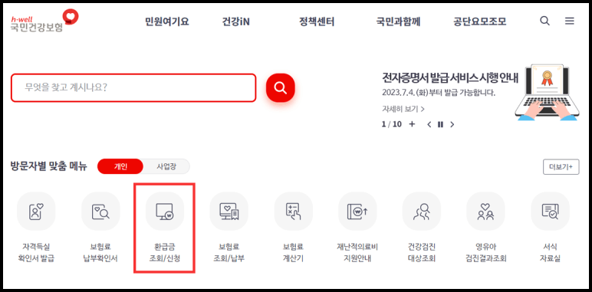Focus the 무엇을 찾고 계시나요? search field
This screenshot has width=592, height=292.
[133, 88]
